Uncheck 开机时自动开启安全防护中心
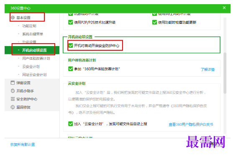 70,46
